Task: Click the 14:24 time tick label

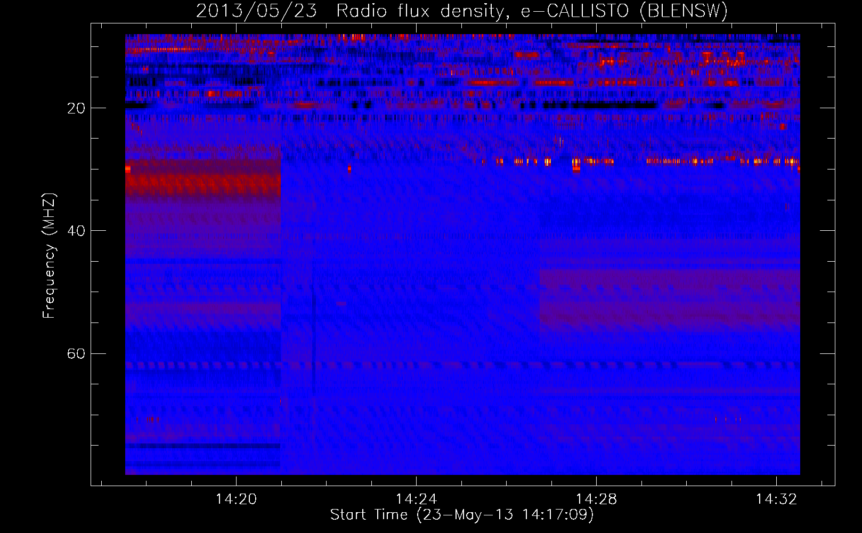Action: pos(416,499)
